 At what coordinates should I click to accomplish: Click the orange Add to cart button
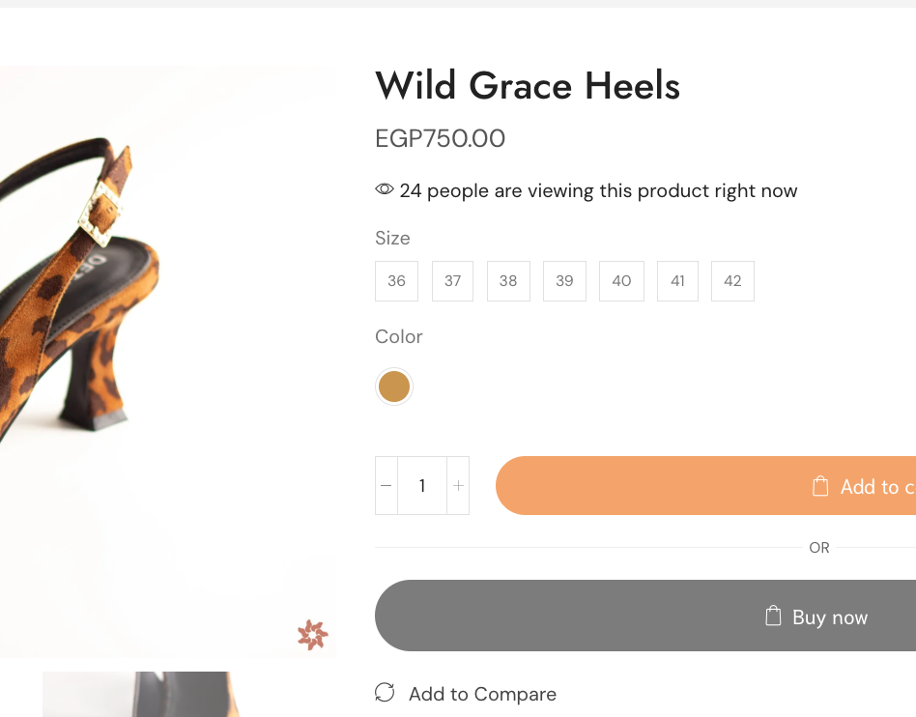[705, 486]
